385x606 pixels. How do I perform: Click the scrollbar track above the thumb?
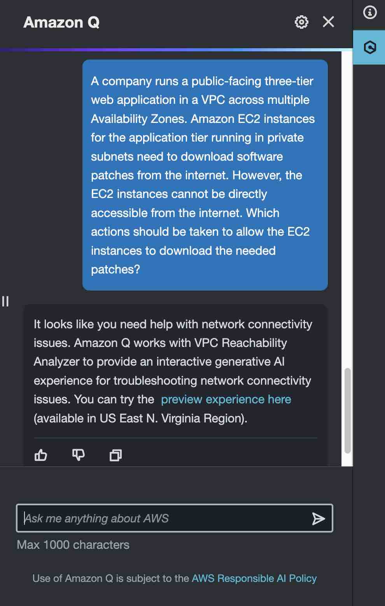tap(347, 210)
